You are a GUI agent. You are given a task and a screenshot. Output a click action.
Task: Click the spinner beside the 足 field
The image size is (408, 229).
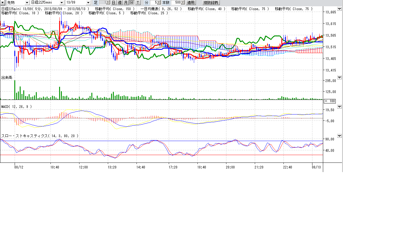coord(108,2)
